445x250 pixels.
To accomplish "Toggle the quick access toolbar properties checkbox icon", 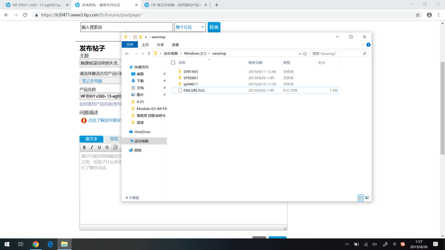I will 135,37.
